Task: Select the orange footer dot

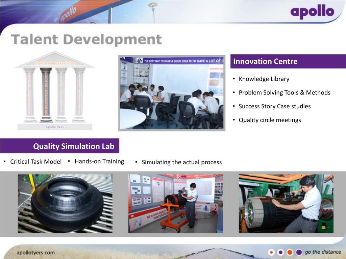Action: coord(290,252)
